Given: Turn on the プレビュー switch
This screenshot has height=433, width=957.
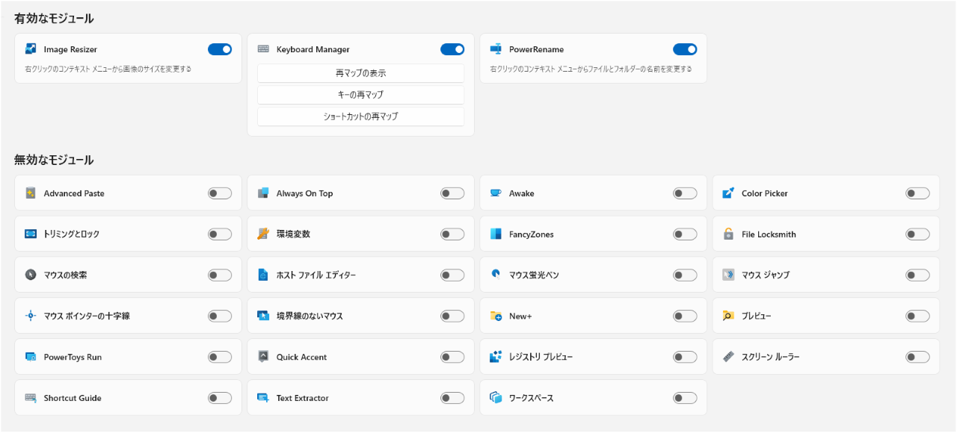Looking at the screenshot, I should (x=917, y=316).
